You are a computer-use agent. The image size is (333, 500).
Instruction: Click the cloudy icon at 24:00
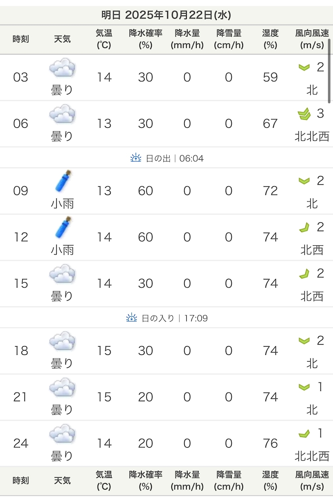(62, 434)
